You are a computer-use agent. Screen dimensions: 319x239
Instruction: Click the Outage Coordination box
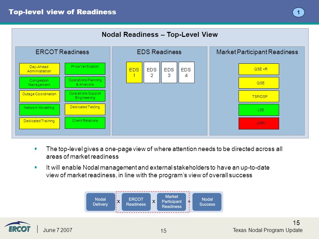40,96
